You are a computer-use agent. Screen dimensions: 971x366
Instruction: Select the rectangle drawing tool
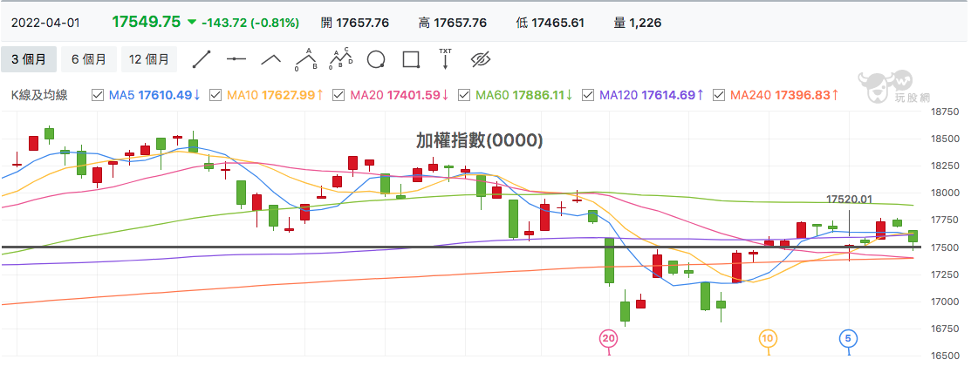tap(411, 59)
